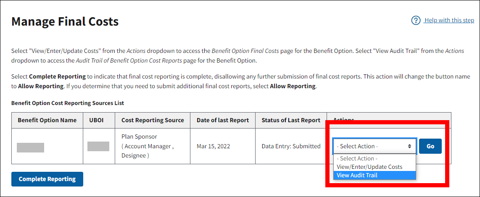Click the redacted UBOI value
The height and width of the screenshot is (197, 480).
(98, 146)
